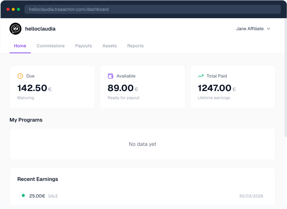Click the yellow macOS traffic light button
This screenshot has height=209, width=287.
[13, 9]
